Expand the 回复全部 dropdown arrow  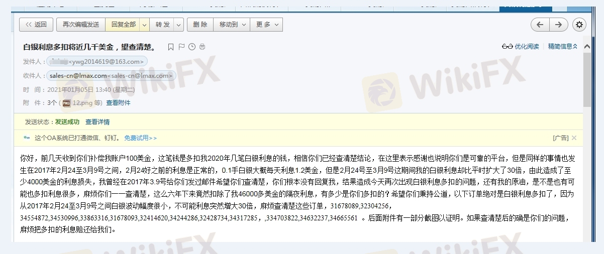[x=145, y=25]
